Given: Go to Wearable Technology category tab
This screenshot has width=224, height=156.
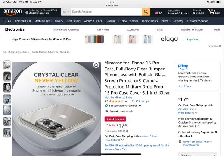Looking at the screenshot, I should pyautogui.click(x=192, y=29).
